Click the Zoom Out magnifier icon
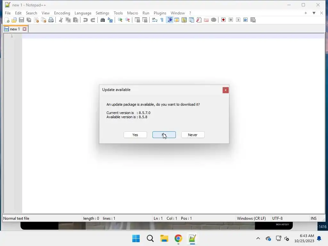The width and height of the screenshot is (328, 246). click(x=127, y=20)
